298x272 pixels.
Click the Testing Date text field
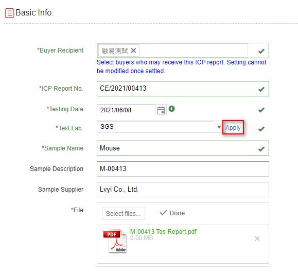[126, 110]
